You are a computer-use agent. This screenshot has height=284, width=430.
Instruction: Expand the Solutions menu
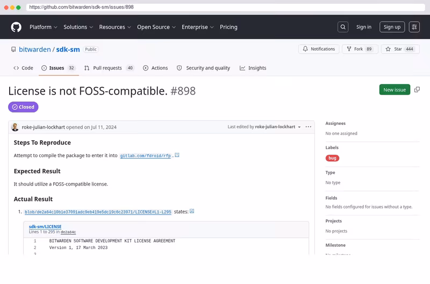coord(78,27)
